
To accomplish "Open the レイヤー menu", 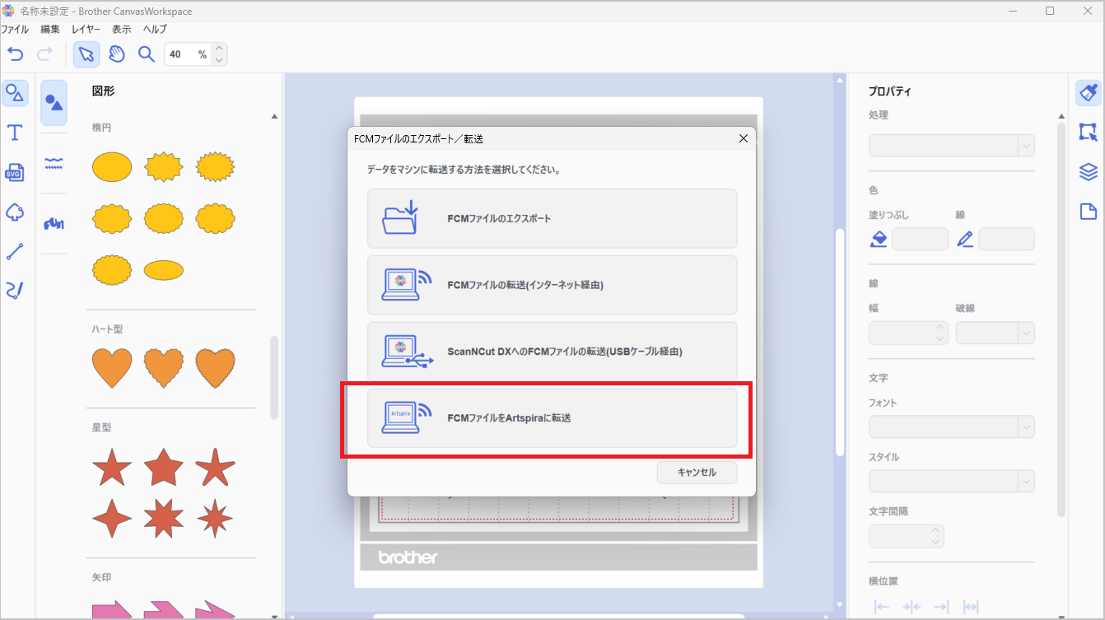I will pyautogui.click(x=86, y=29).
